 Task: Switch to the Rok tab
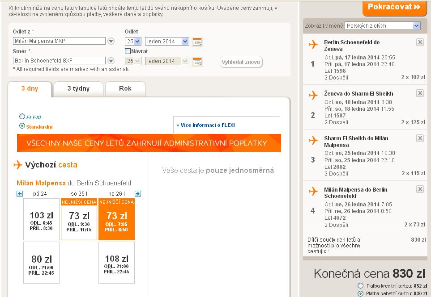click(125, 88)
